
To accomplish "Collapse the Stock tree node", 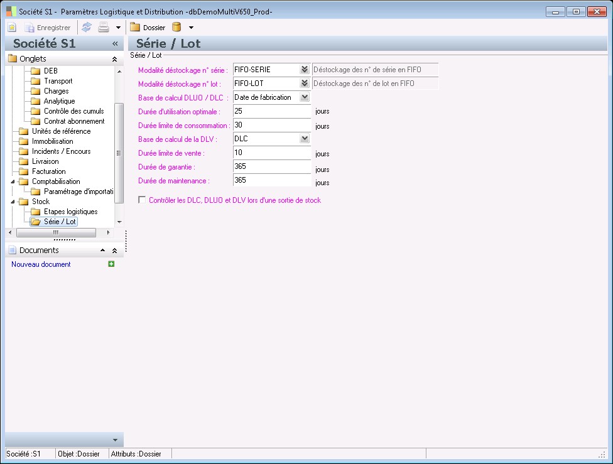I will click(14, 202).
